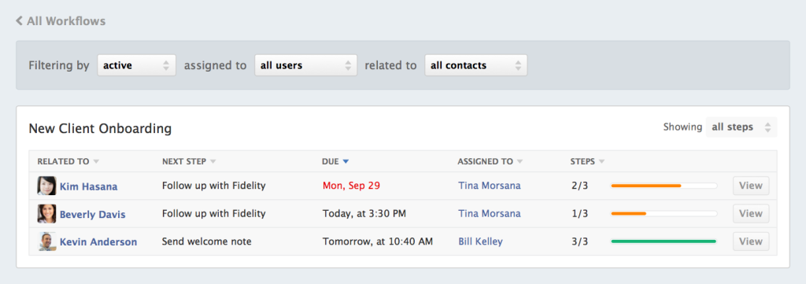This screenshot has width=806, height=284.
Task: Go back to All Workflows
Action: [x=61, y=21]
